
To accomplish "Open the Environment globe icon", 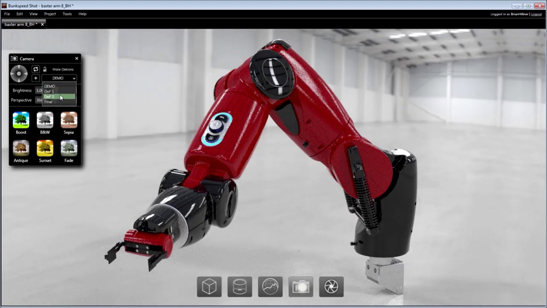I will click(270, 287).
